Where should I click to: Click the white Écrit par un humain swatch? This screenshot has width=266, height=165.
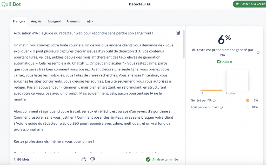click(248, 107)
